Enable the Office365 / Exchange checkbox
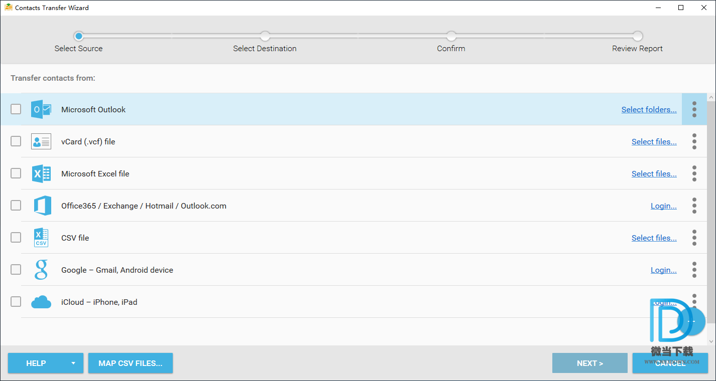The image size is (716, 381). (x=16, y=205)
